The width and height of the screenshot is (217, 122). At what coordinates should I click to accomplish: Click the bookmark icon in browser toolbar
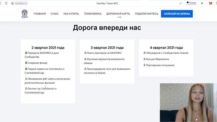202,3
